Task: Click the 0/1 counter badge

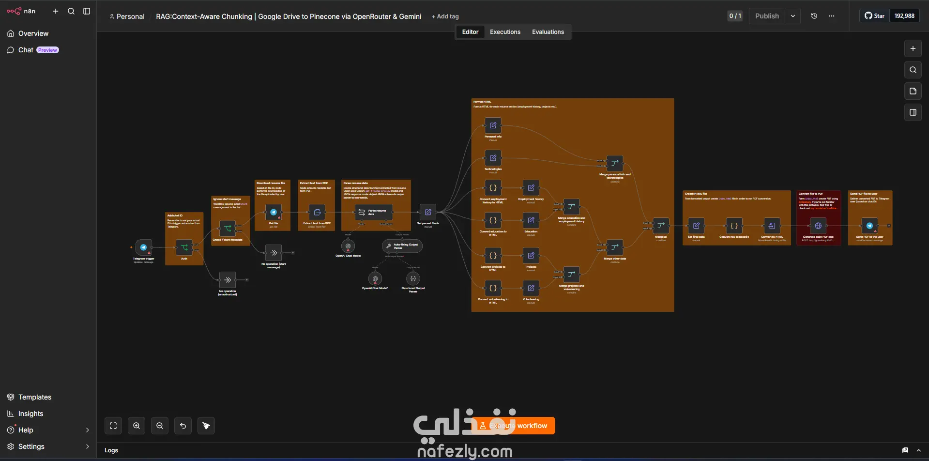Action: [x=735, y=16]
